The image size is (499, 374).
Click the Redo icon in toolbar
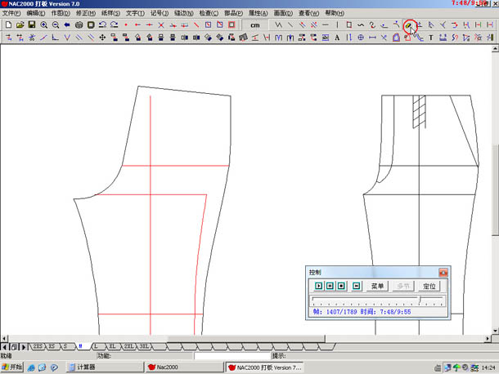pyautogui.click(x=115, y=24)
